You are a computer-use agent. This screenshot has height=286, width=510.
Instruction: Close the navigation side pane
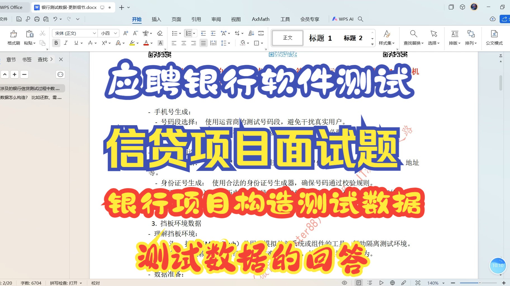(x=61, y=59)
